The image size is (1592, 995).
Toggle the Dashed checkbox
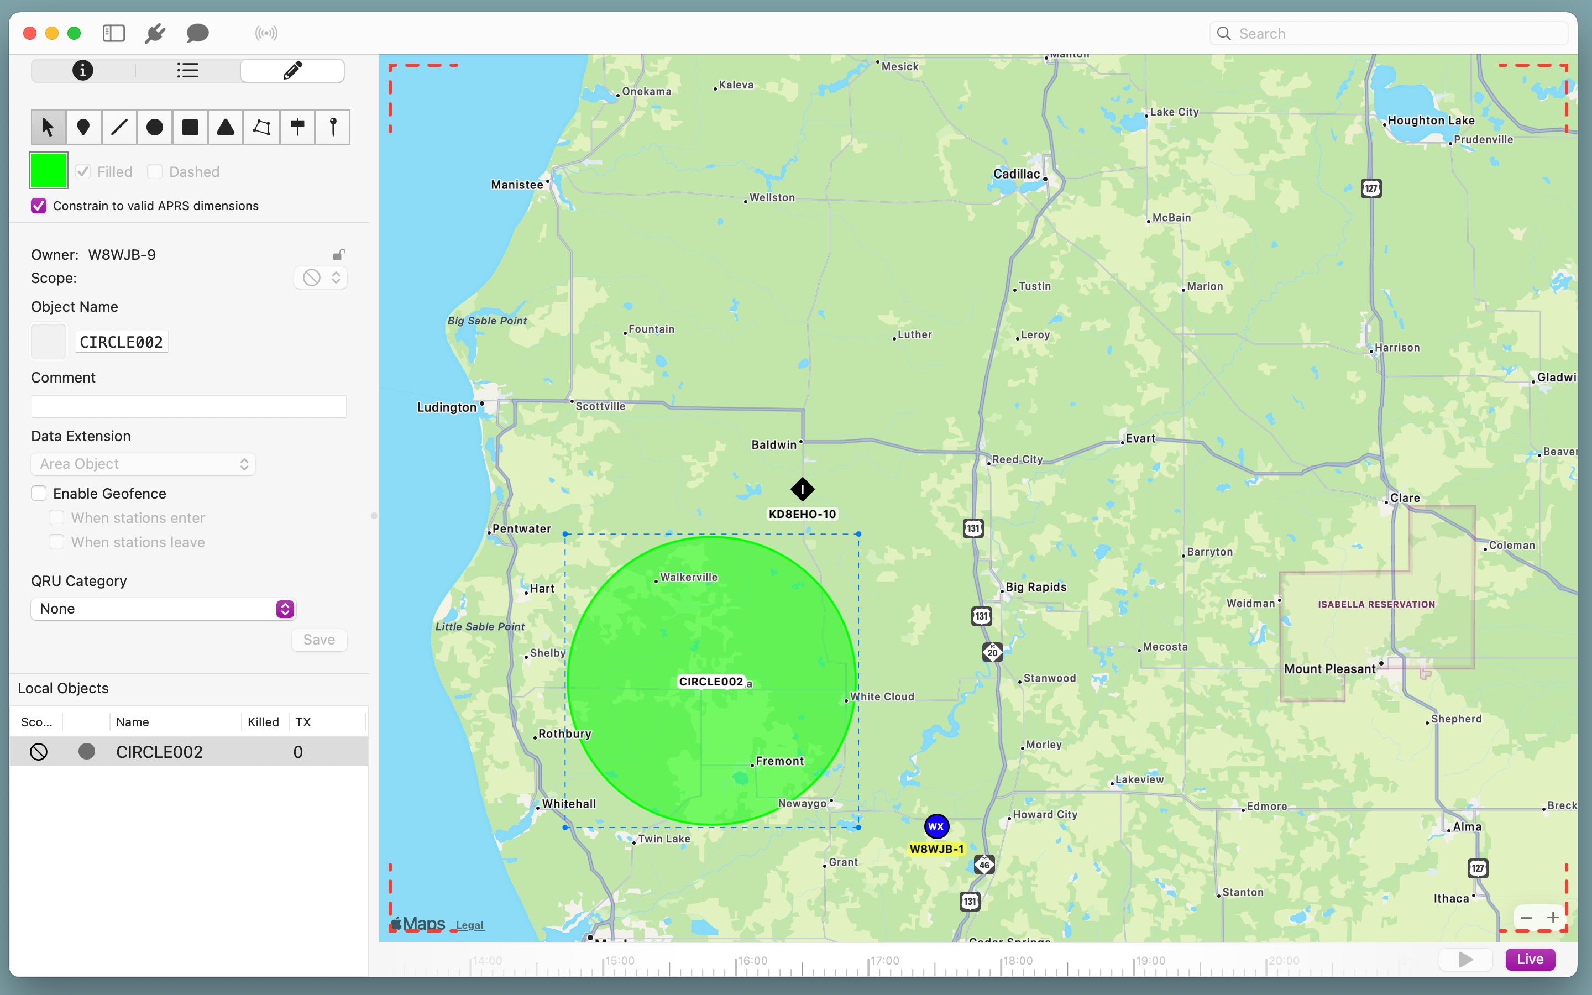point(155,172)
